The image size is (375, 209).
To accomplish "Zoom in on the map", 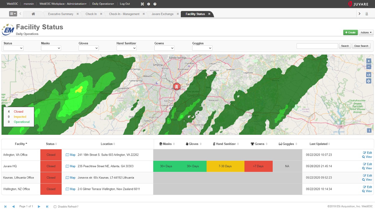I will [369, 61].
